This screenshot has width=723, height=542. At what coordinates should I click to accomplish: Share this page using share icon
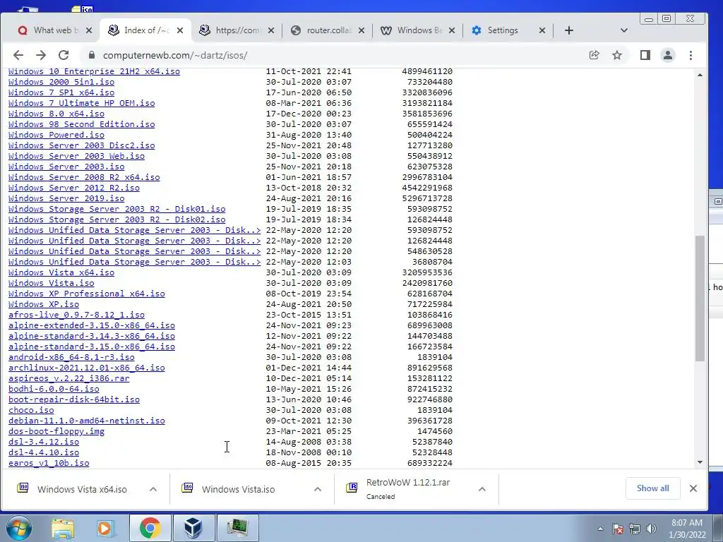pos(594,55)
